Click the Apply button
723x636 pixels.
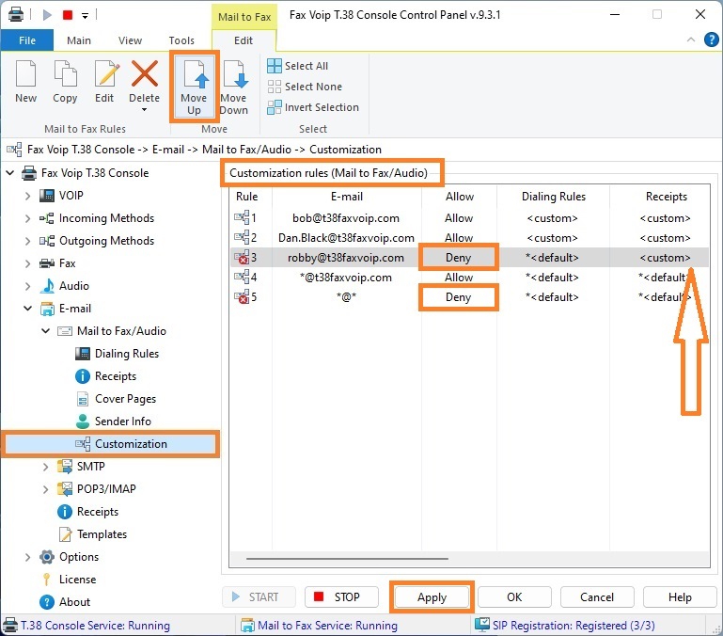(x=432, y=597)
